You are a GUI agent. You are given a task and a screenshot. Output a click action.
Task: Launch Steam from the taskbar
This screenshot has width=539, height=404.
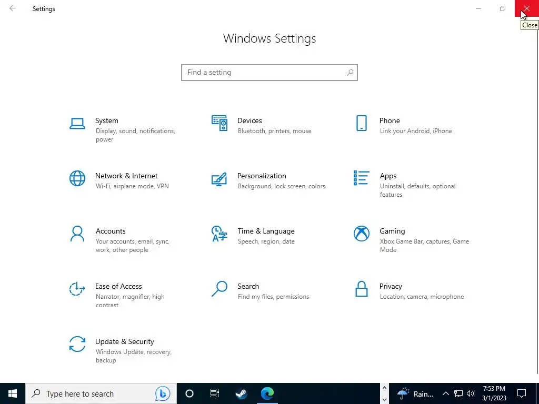(x=241, y=393)
